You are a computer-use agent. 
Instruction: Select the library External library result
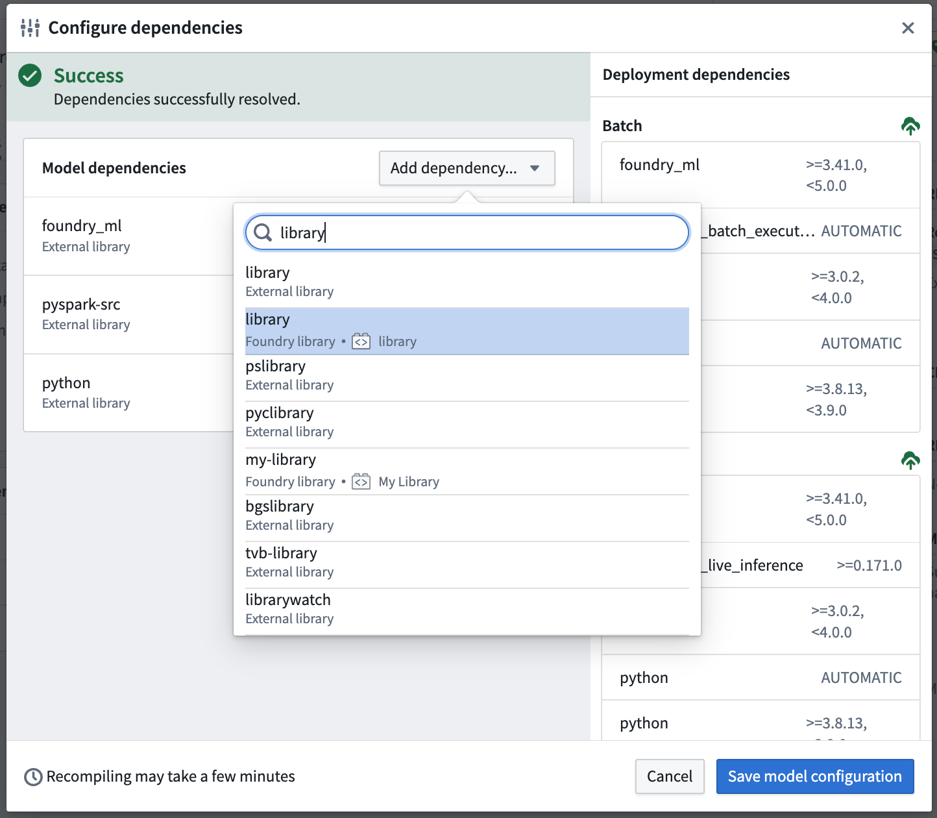coord(467,284)
